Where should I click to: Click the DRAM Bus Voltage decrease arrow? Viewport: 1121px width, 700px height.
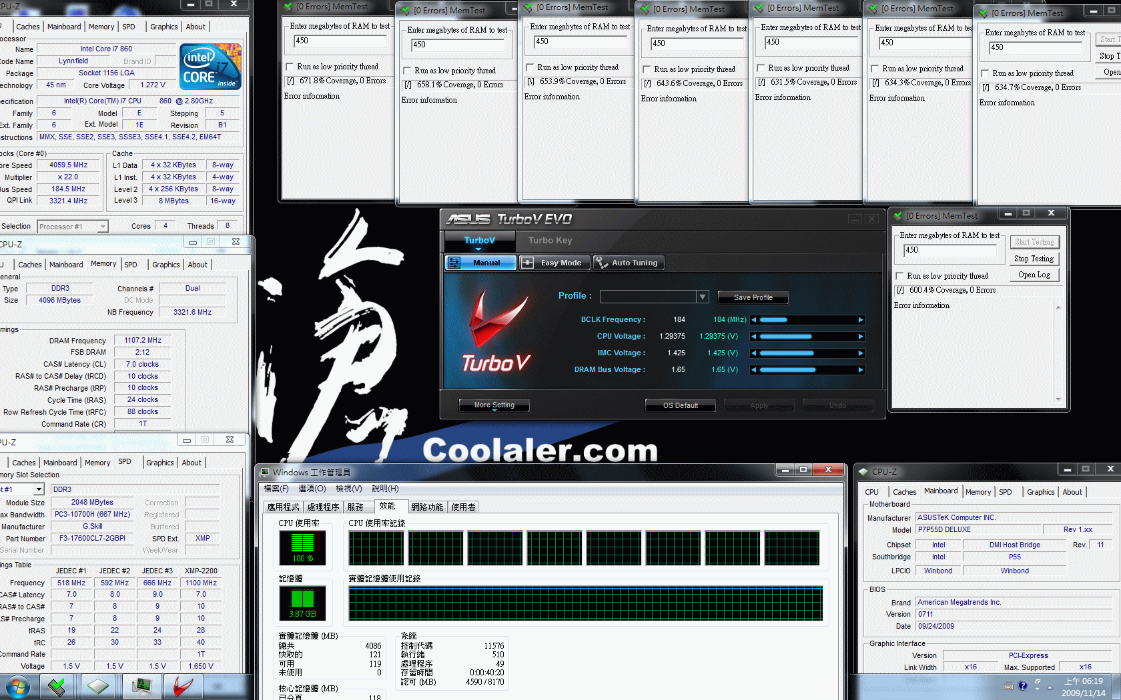coord(754,370)
